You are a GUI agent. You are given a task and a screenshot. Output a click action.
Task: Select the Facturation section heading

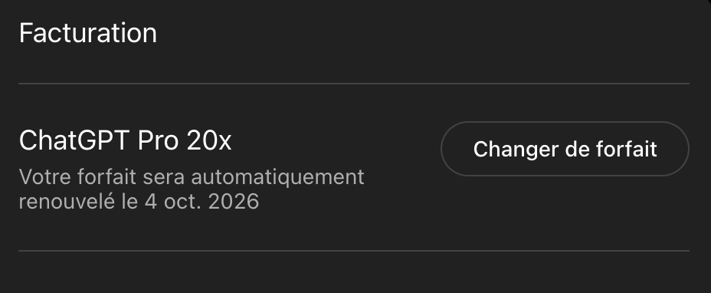88,33
